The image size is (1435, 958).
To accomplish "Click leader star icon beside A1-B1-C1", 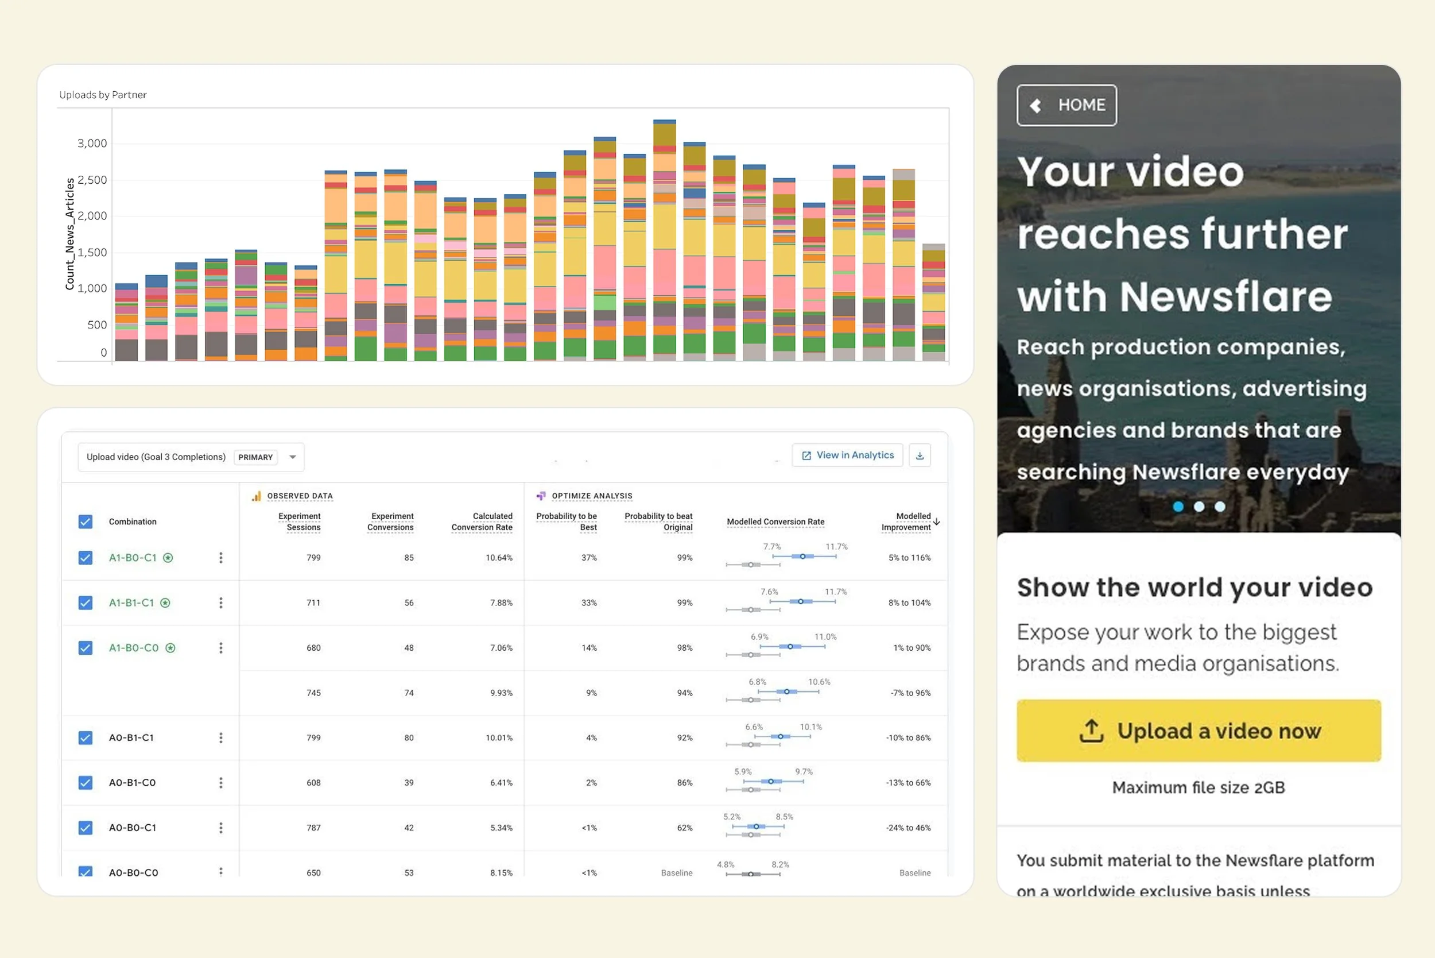I will point(165,603).
